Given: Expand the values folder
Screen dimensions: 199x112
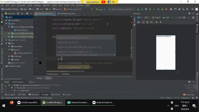Looking at the screenshot, I should coord(9,59).
